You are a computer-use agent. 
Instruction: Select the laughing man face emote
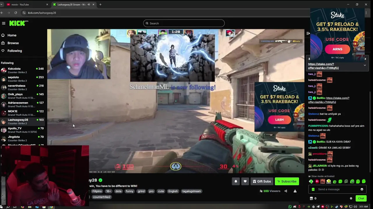point(323,181)
